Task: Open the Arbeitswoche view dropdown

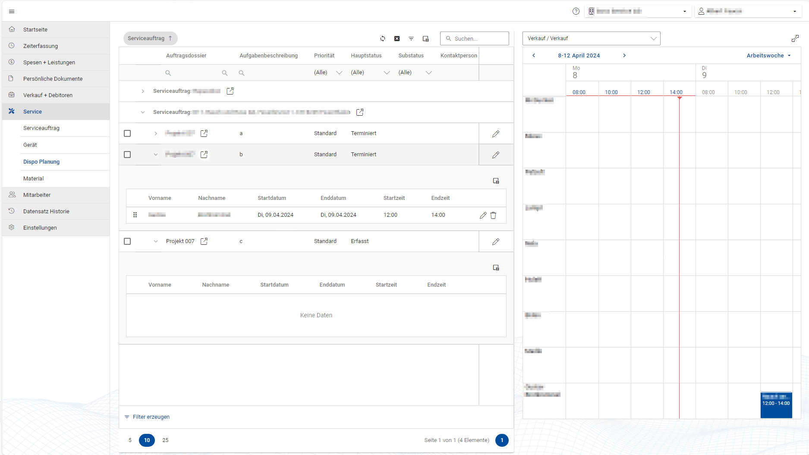Action: [768, 56]
